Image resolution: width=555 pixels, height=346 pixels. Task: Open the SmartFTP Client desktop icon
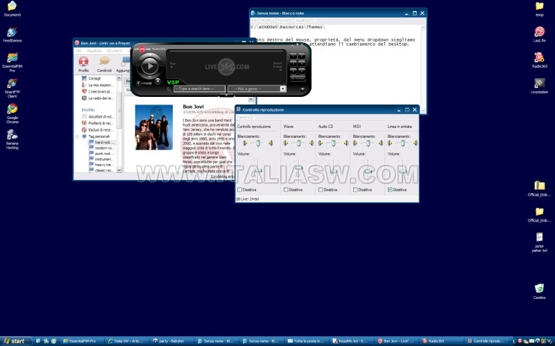point(12,88)
